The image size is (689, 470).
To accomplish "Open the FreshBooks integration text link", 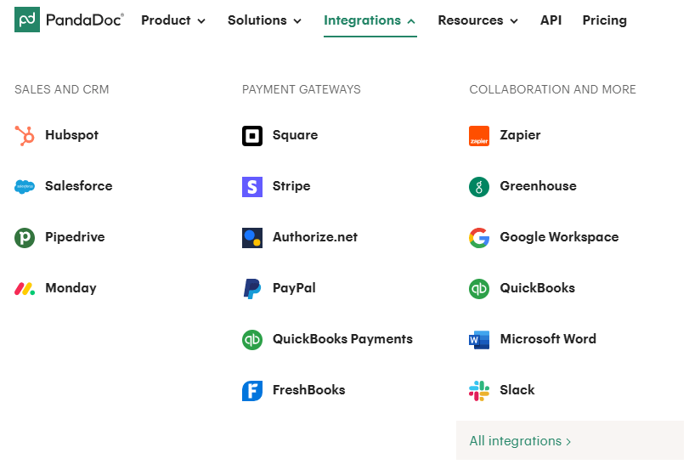I will coord(308,390).
